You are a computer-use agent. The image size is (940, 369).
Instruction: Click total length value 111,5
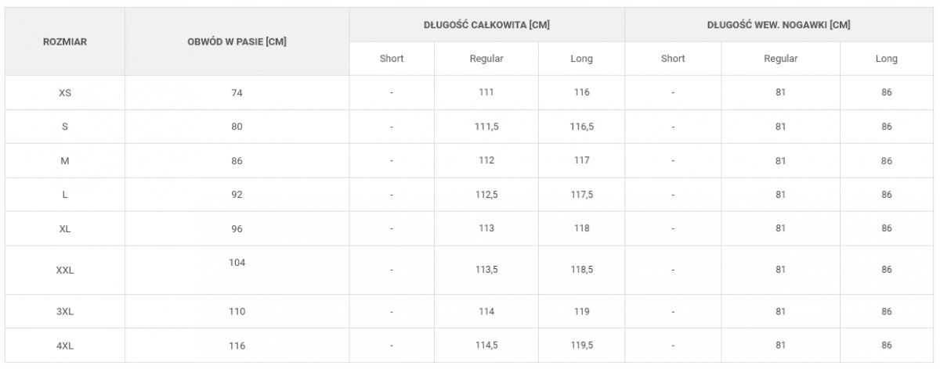pos(486,127)
